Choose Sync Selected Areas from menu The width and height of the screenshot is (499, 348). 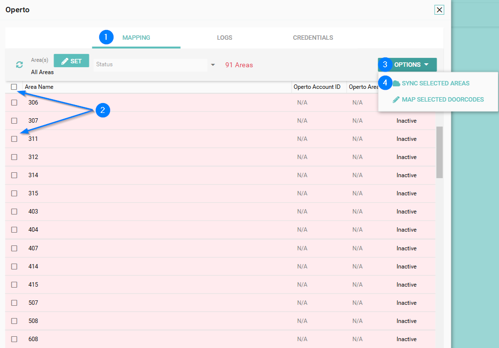[435, 83]
